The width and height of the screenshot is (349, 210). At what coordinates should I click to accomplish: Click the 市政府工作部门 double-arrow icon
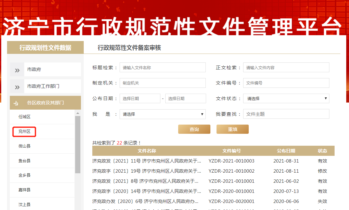17,87
